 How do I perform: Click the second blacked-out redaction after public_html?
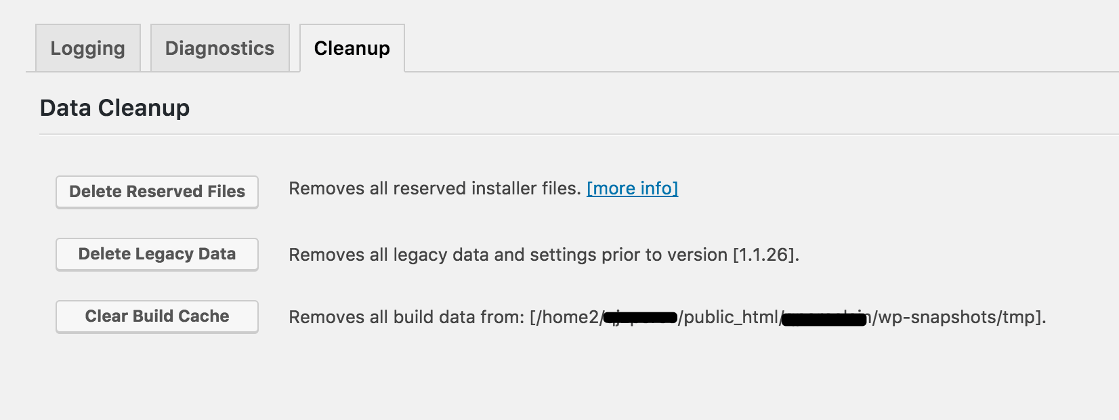tap(824, 318)
